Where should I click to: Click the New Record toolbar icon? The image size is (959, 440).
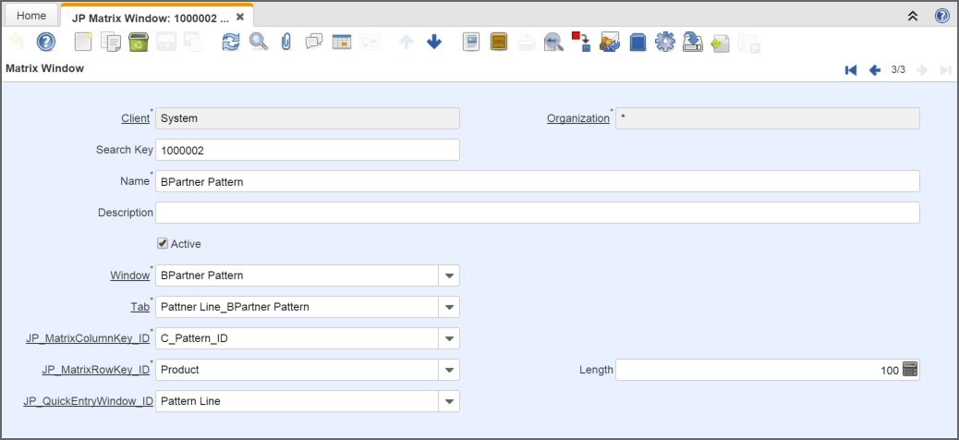84,43
